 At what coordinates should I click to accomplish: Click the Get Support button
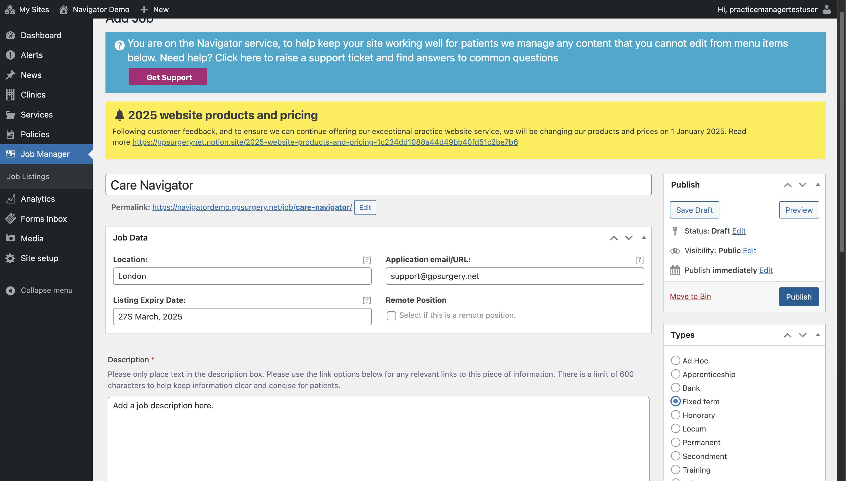(168, 77)
